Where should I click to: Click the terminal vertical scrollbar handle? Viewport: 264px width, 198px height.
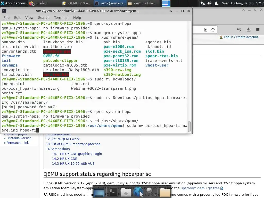(x=189, y=126)
